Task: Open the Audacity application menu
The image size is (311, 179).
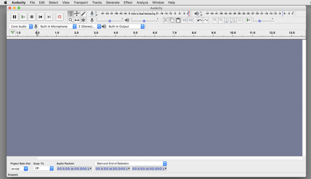Action: click(19, 2)
